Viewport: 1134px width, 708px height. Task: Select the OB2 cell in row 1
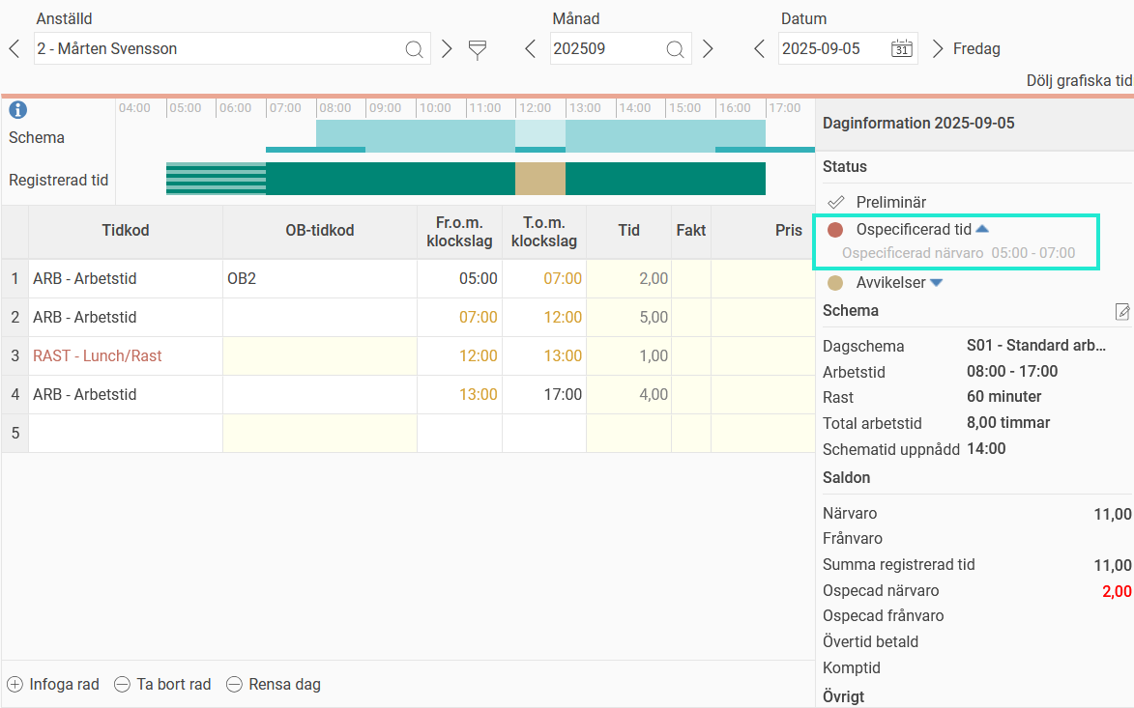pyautogui.click(x=319, y=279)
